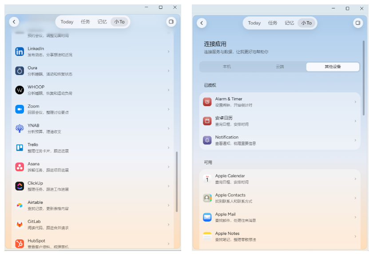Screen dimensions: 373x254
Task: Open the Oura app name label
Action: 32,68
